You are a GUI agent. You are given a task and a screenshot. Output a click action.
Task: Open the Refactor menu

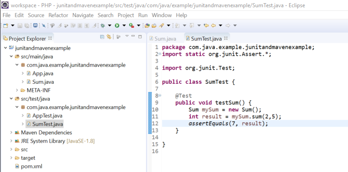[x=58, y=15]
